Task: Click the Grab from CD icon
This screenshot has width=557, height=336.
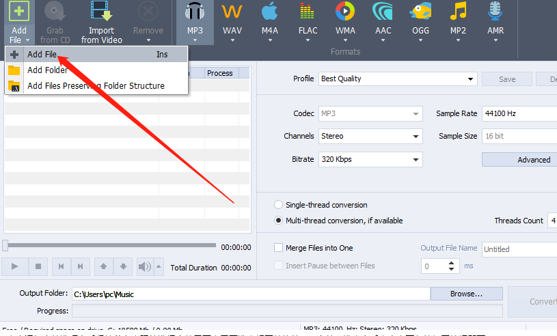Action: pyautogui.click(x=55, y=12)
